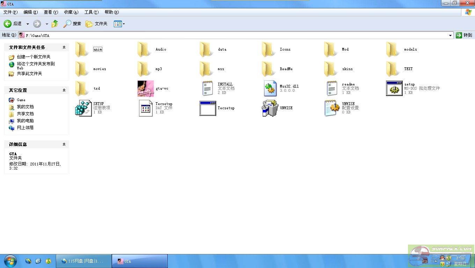
Task: Open the gta-vc game executable icon
Action: pos(145,89)
